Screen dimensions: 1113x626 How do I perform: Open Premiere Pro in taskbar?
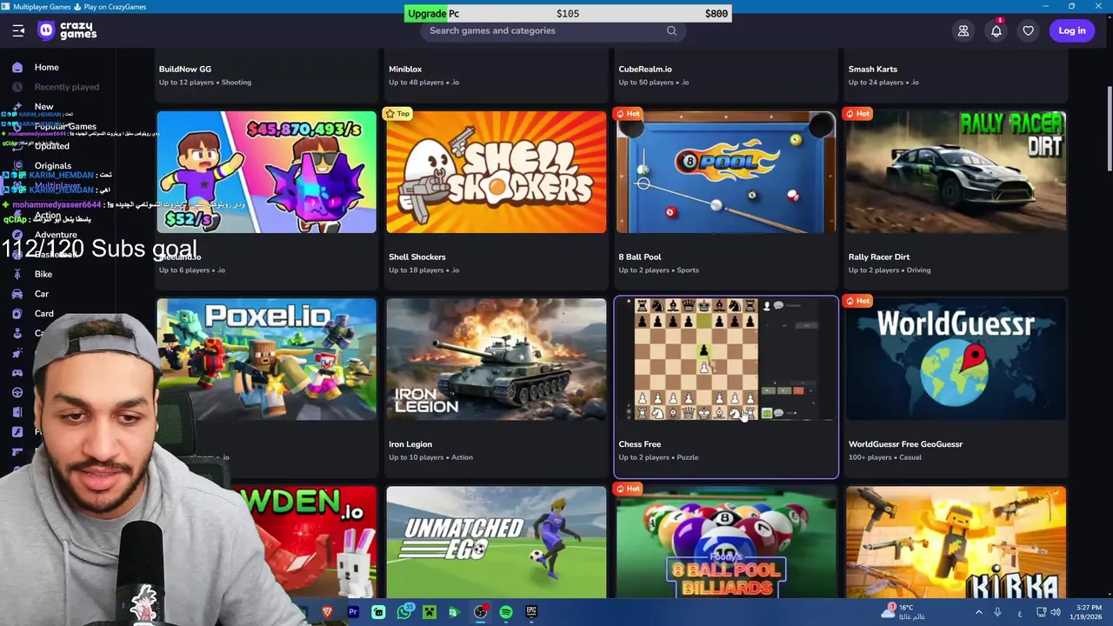[353, 612]
